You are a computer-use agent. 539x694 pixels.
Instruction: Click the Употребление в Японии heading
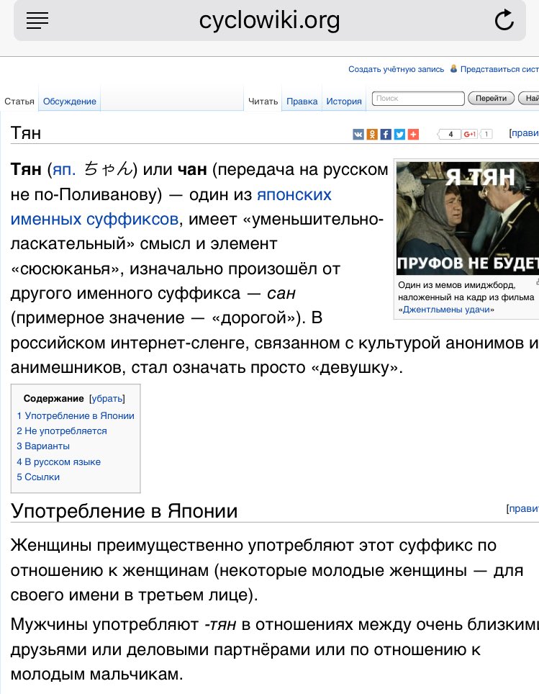(x=124, y=510)
